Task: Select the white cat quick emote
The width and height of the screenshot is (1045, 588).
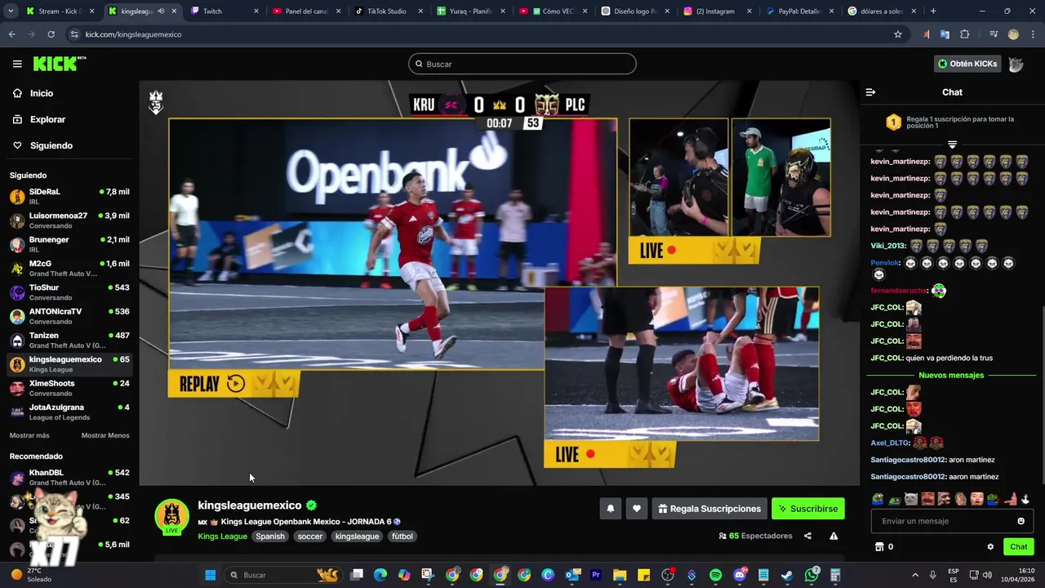Action: click(x=911, y=499)
